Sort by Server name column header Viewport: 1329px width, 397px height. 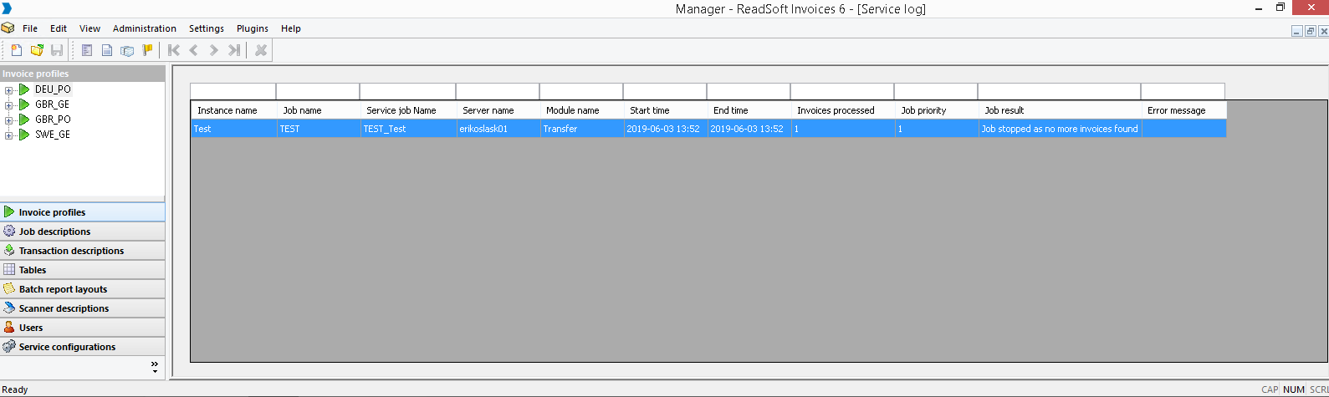498,110
